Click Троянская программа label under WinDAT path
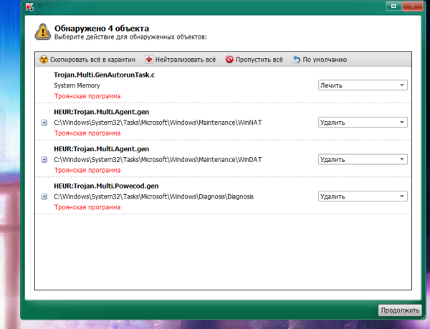This screenshot has width=430, height=329. click(x=87, y=171)
